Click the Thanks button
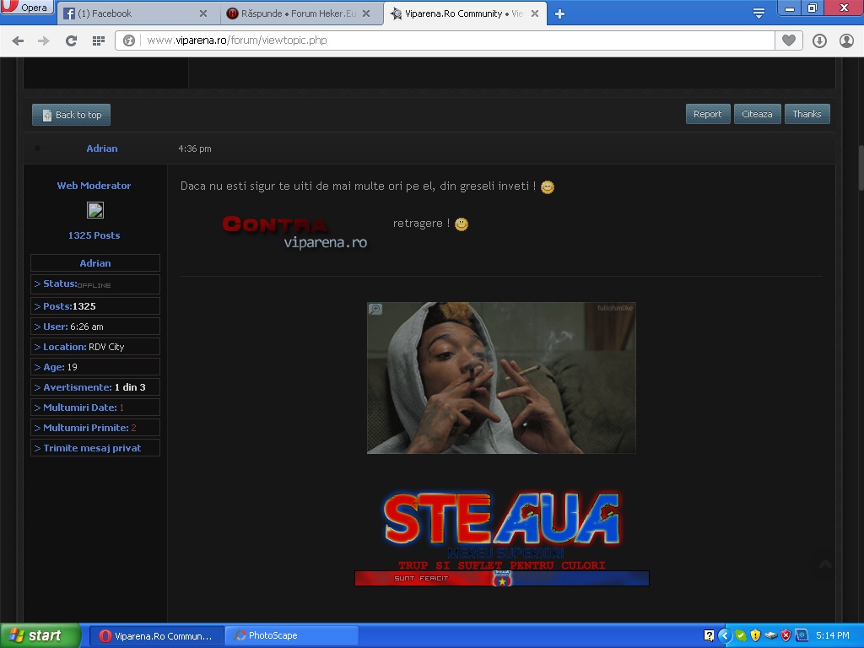The image size is (864, 648). tap(807, 114)
